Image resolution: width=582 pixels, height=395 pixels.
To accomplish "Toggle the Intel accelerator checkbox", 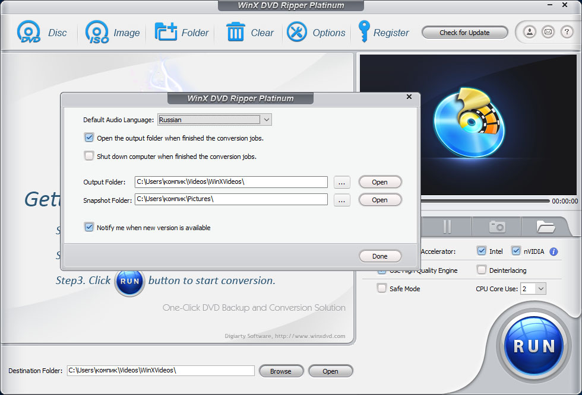I will (x=482, y=251).
